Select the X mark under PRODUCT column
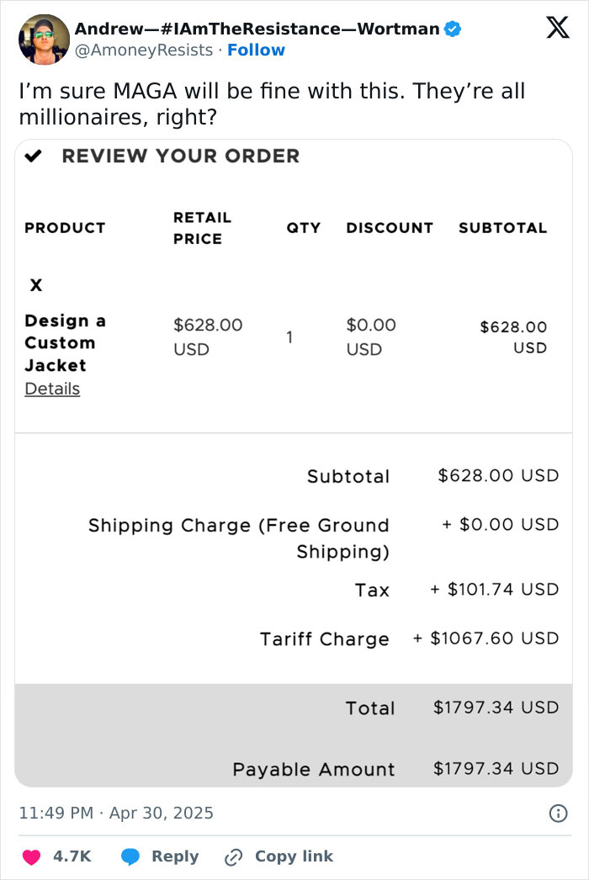The height and width of the screenshot is (880, 589). (35, 285)
